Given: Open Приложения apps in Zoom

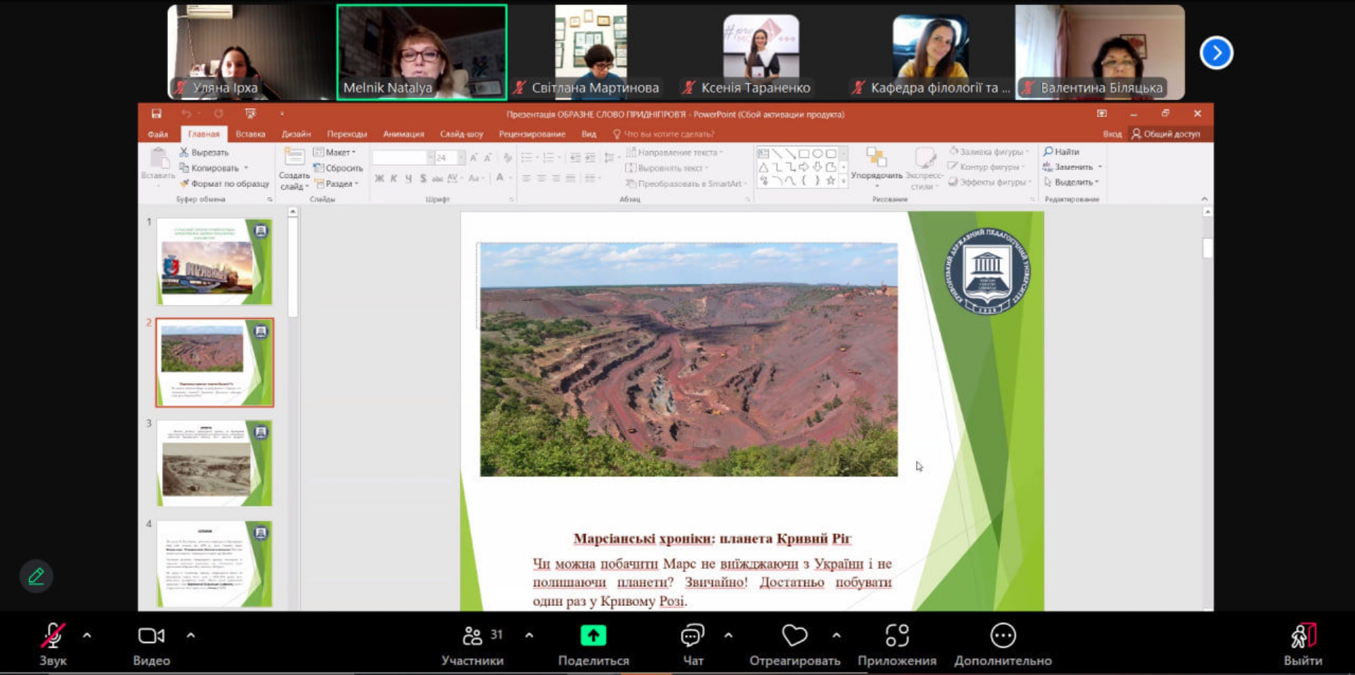Looking at the screenshot, I should point(897,645).
